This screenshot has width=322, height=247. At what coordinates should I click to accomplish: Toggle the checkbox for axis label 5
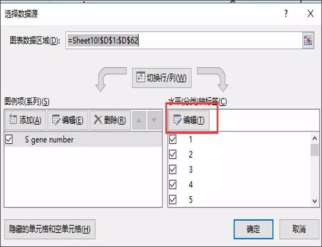pyautogui.click(x=173, y=199)
